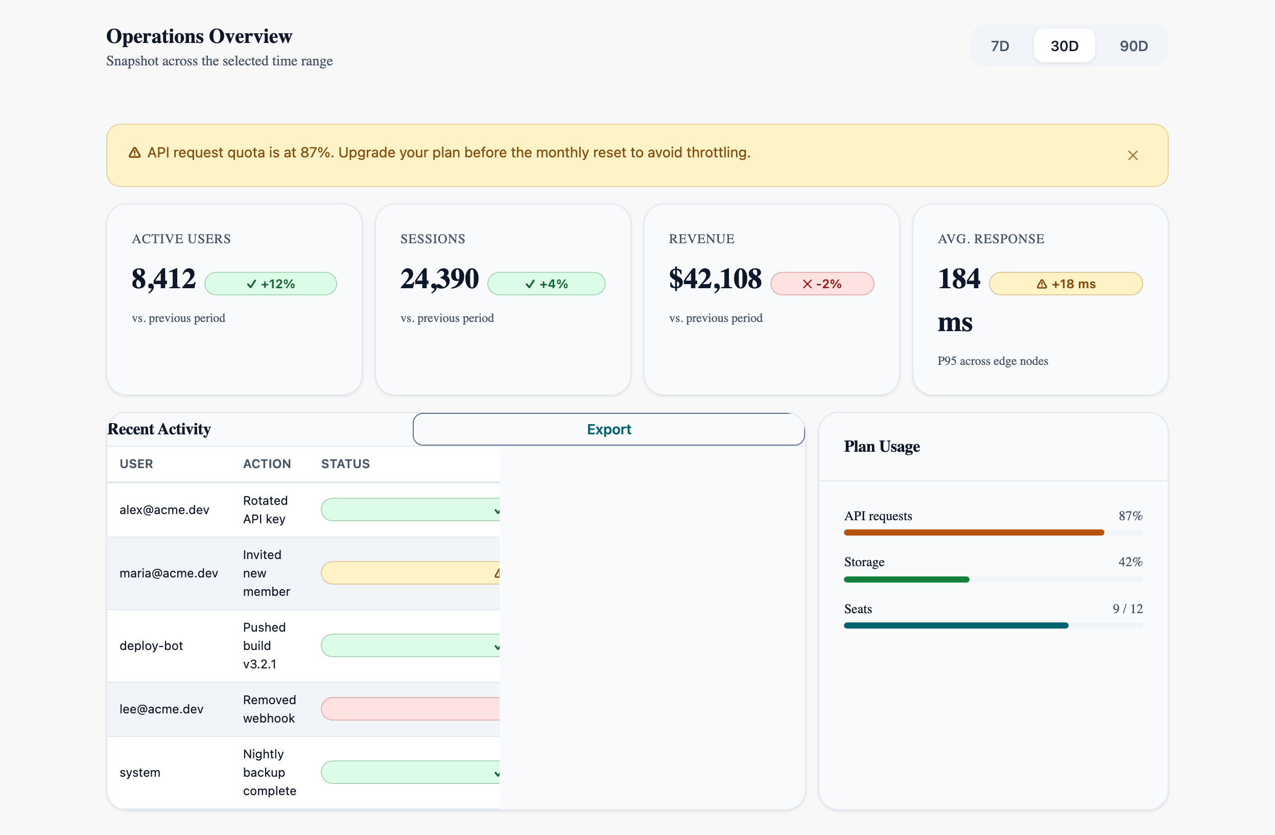The width and height of the screenshot is (1275, 835).
Task: Select the deploy-bot user cell
Action: click(x=151, y=645)
